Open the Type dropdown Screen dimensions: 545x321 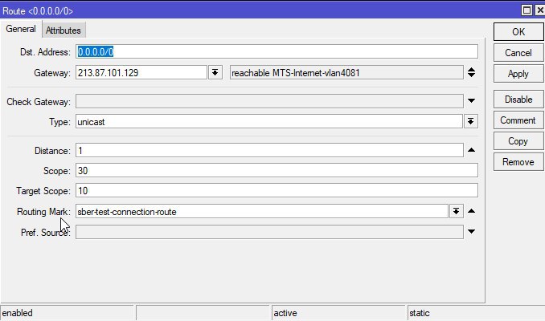470,121
